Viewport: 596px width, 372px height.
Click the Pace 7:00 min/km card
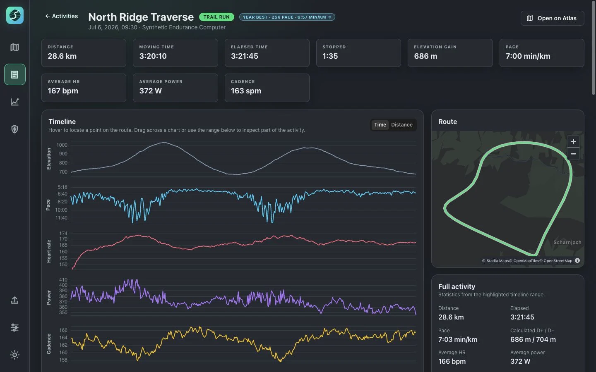coord(542,53)
